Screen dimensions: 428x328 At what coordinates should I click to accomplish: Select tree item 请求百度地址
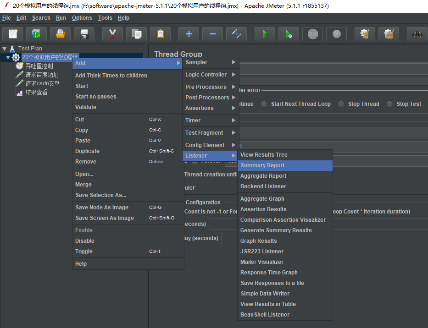[x=42, y=75]
